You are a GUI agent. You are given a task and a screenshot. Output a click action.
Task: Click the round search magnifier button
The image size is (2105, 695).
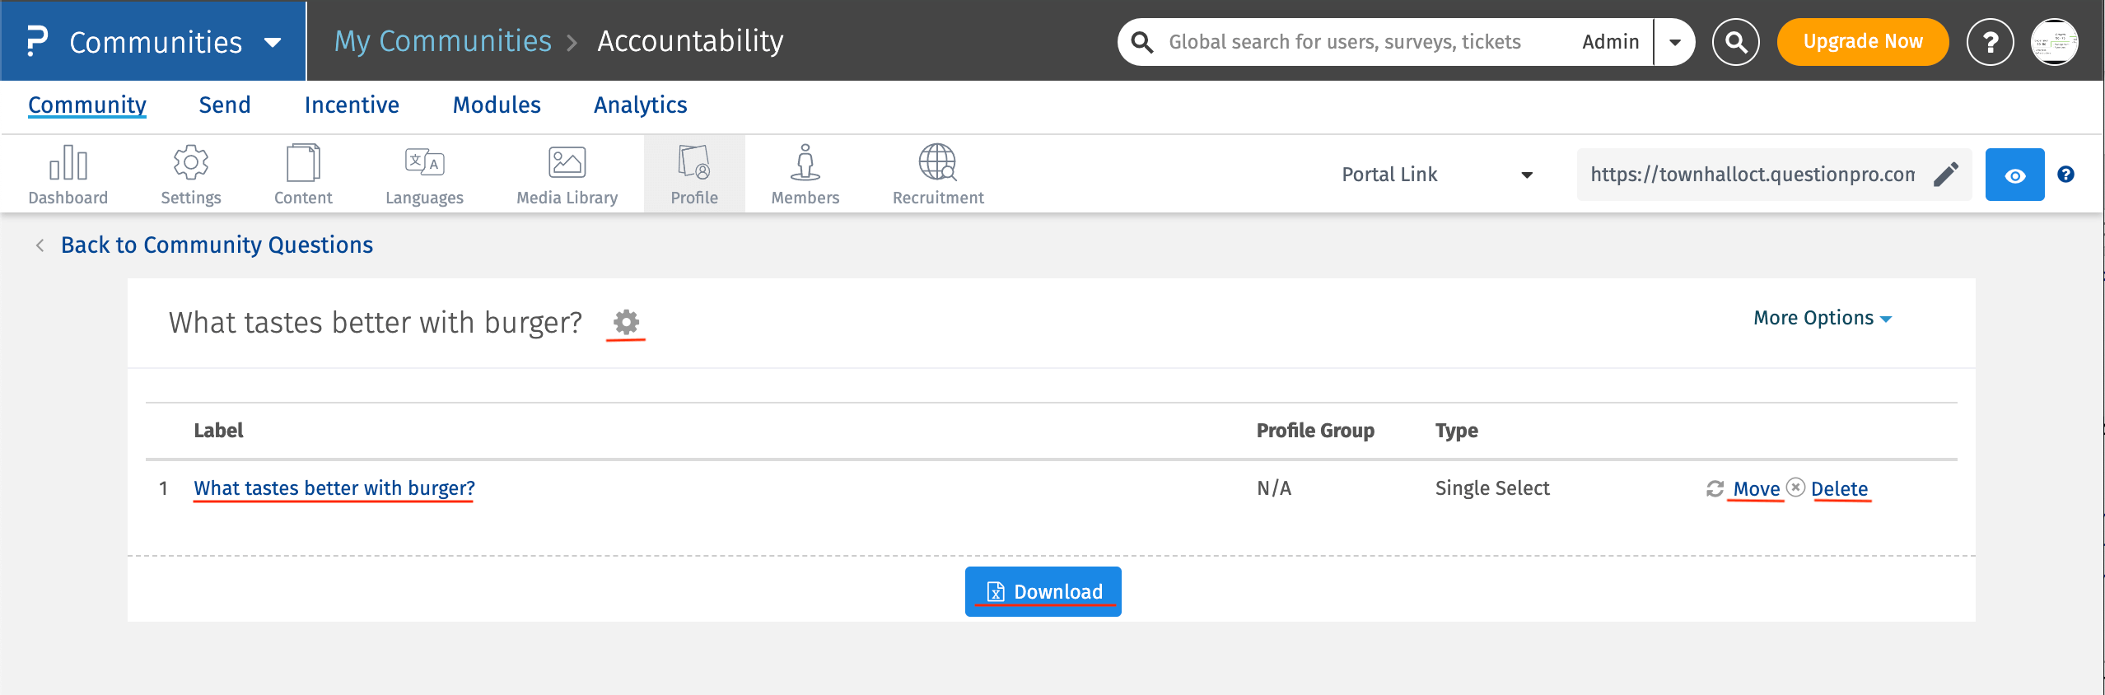tap(1736, 42)
